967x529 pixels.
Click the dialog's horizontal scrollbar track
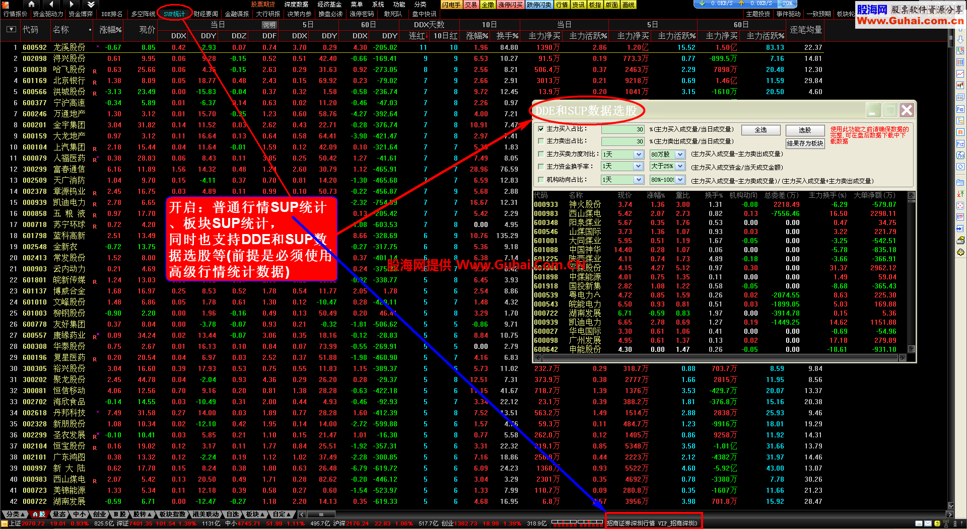720,358
